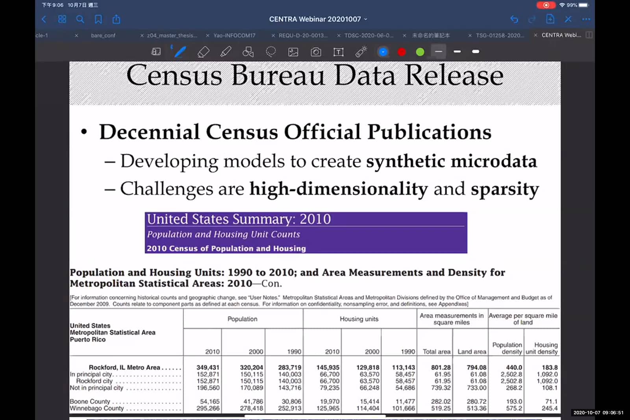Select the Image insert tool
Screen dimensions: 630x420
pyautogui.click(x=293, y=52)
